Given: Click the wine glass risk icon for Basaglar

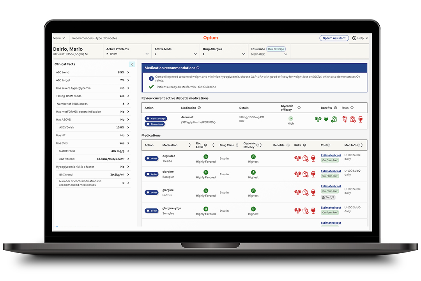Looking at the screenshot, I should pos(313,174).
